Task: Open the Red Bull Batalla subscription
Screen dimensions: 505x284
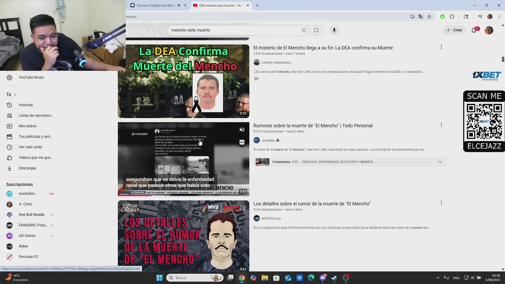Action: [31, 215]
